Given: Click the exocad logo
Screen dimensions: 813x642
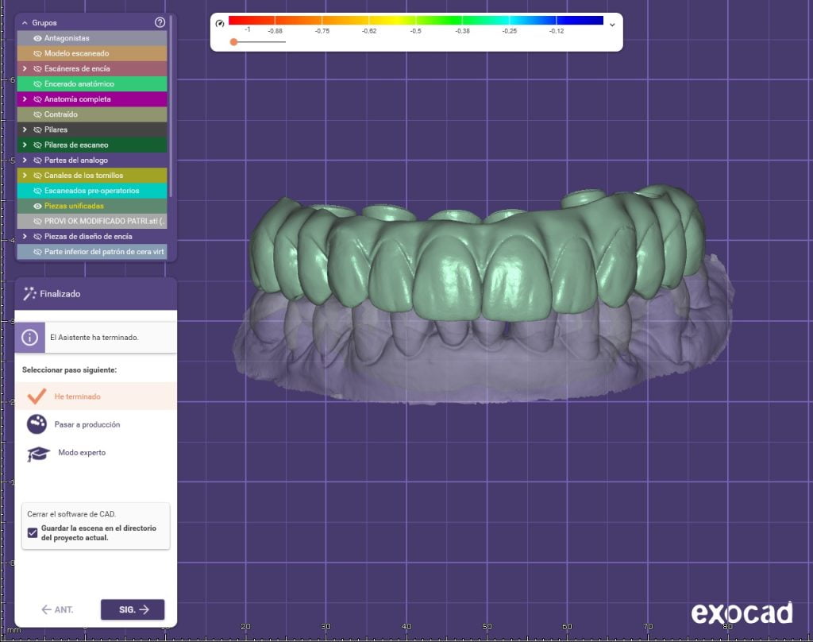Looking at the screenshot, I should tap(742, 613).
